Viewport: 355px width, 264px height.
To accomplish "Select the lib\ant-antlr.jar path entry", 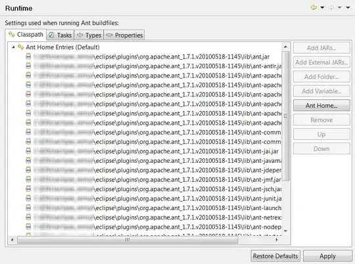I will pos(157,66).
